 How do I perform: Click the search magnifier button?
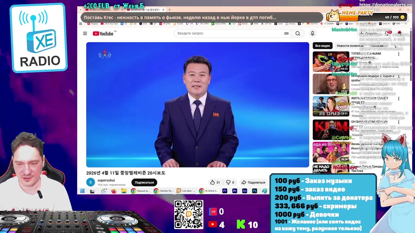point(298,33)
